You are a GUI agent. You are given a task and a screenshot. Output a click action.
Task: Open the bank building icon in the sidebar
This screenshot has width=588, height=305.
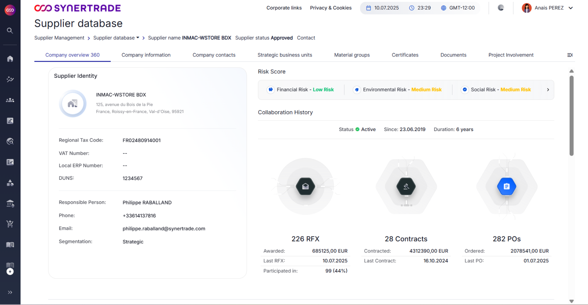coord(10,203)
